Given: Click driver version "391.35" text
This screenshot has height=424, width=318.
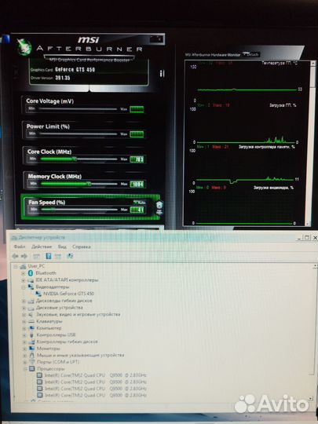Looking at the screenshot, I should tap(63, 78).
